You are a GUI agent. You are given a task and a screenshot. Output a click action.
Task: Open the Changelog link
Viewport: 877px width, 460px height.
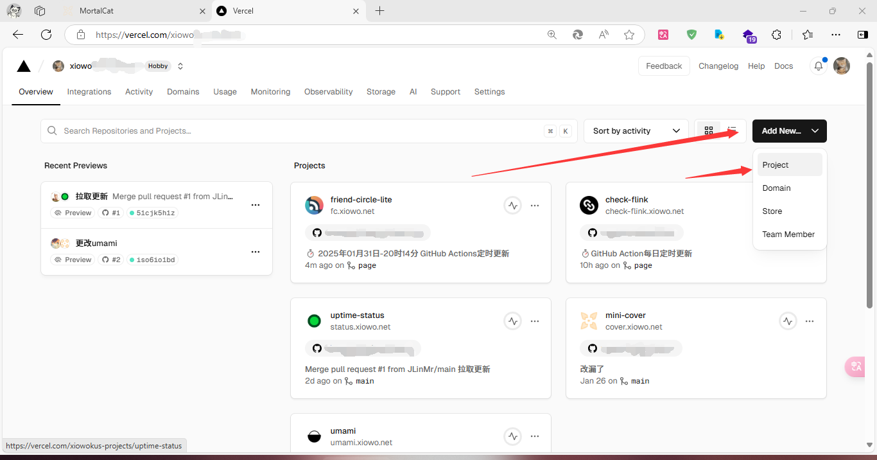tap(718, 66)
